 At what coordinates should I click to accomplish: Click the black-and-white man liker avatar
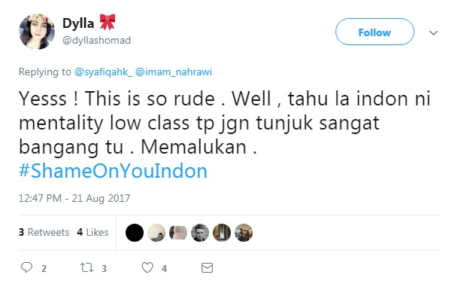click(200, 233)
